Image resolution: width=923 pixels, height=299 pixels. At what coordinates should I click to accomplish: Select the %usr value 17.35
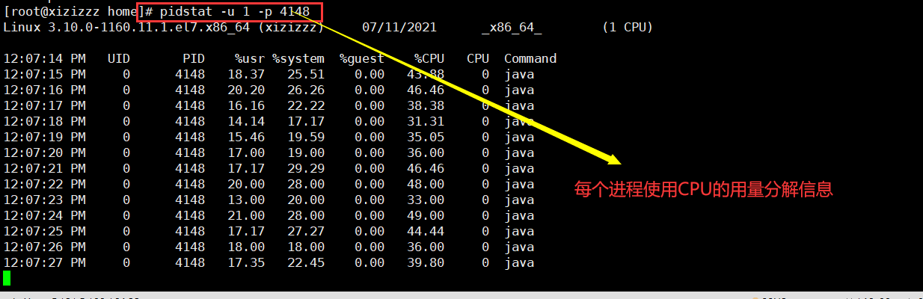246,262
